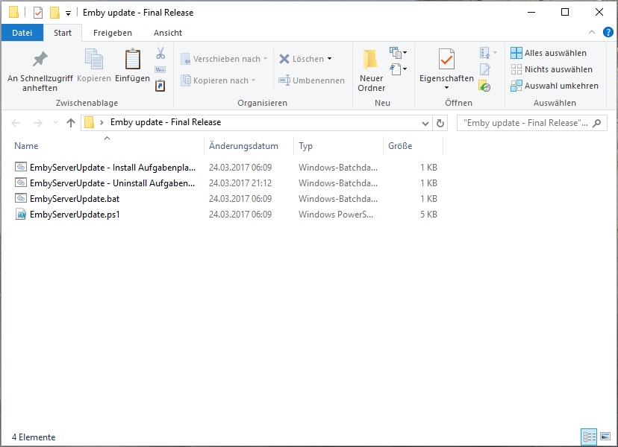
Task: Click the quick access new folder icon
Action: tap(54, 13)
